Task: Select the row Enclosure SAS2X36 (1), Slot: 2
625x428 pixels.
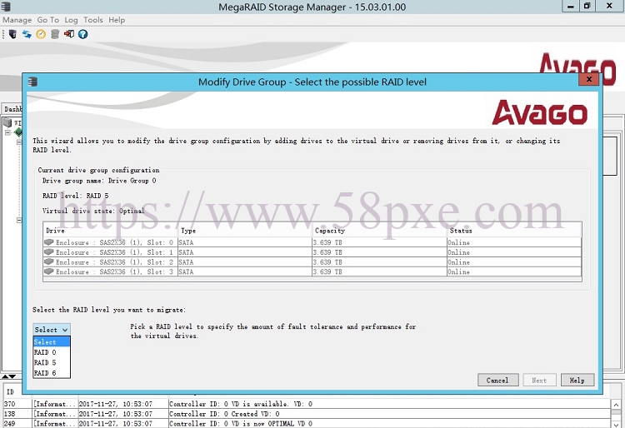Action: point(312,262)
